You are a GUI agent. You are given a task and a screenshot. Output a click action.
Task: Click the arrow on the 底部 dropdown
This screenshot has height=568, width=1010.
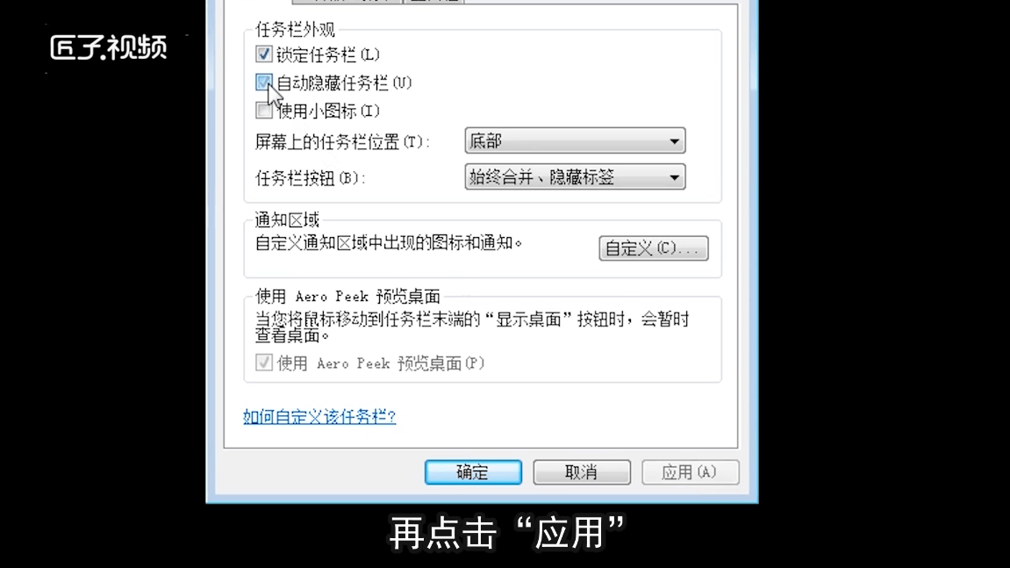point(674,141)
